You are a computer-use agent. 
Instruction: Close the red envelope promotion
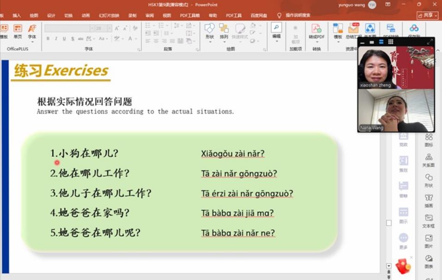click(x=411, y=257)
